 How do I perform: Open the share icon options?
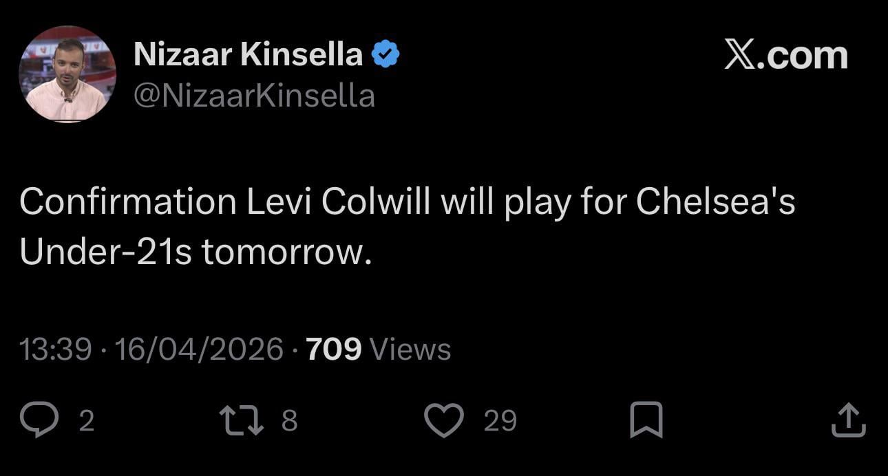point(848,420)
